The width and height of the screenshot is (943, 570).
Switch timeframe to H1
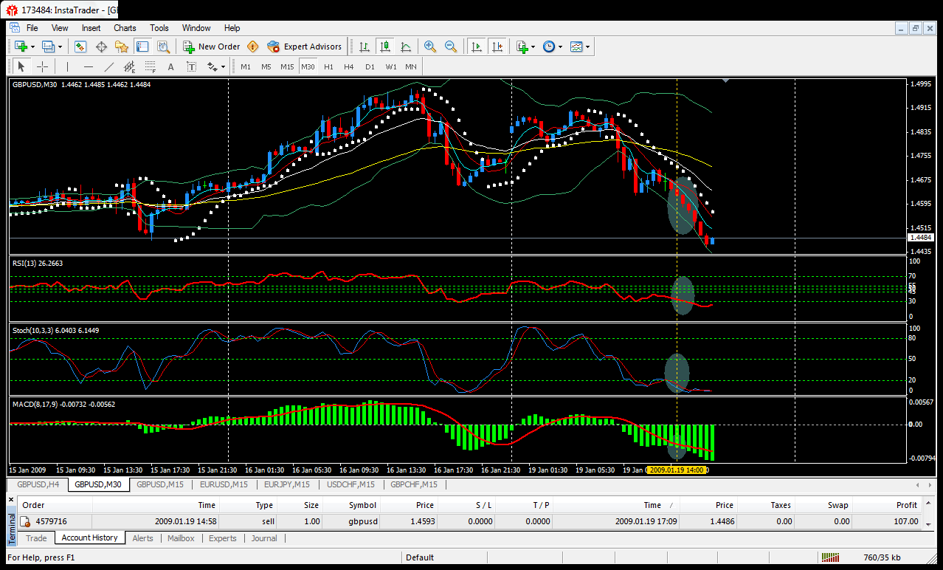pos(328,66)
